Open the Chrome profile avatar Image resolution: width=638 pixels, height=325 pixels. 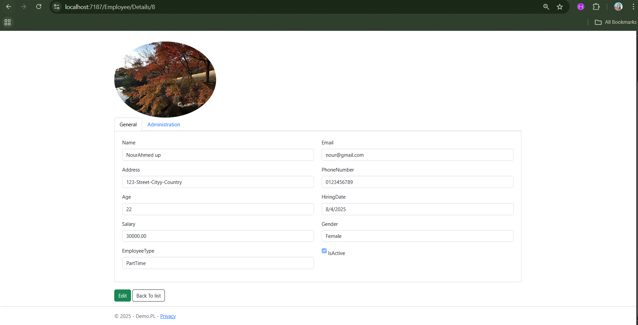tap(618, 7)
